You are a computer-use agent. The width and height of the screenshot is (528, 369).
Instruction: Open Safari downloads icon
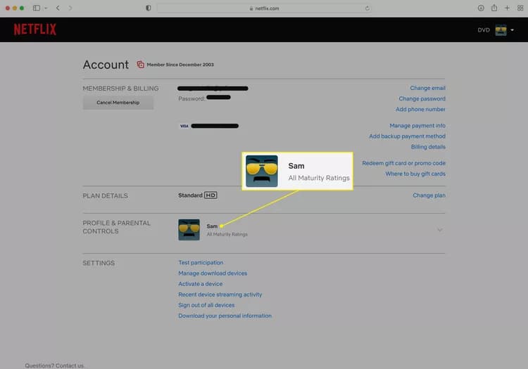[481, 8]
